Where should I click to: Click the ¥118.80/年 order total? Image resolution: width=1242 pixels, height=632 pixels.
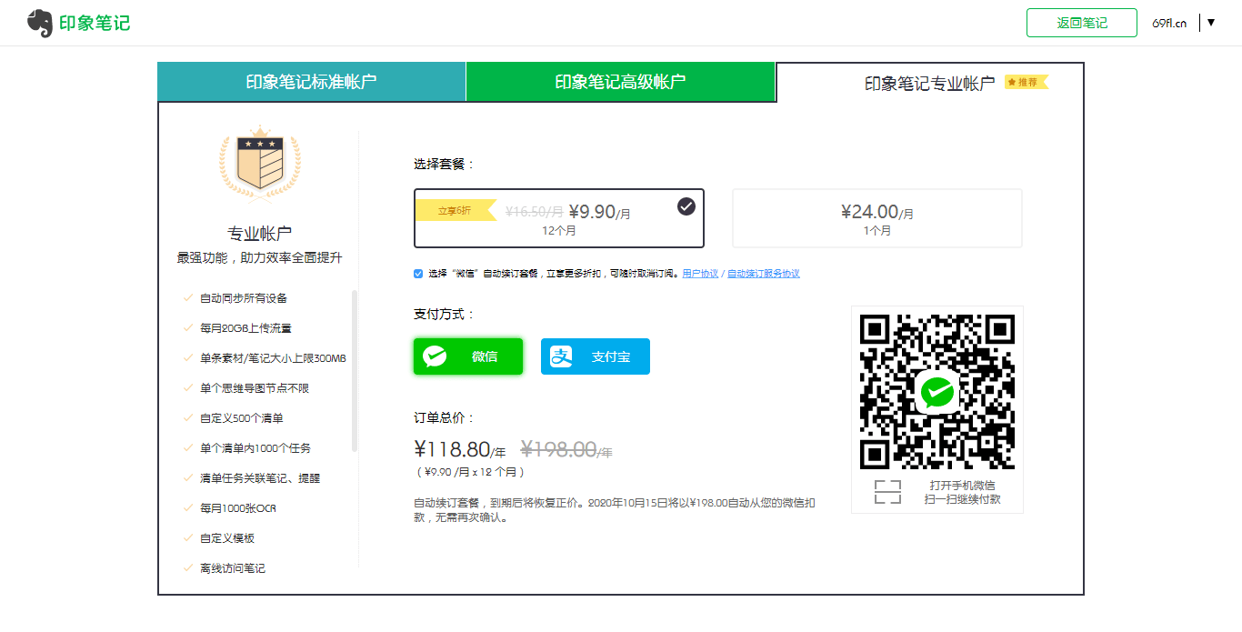tap(460, 449)
